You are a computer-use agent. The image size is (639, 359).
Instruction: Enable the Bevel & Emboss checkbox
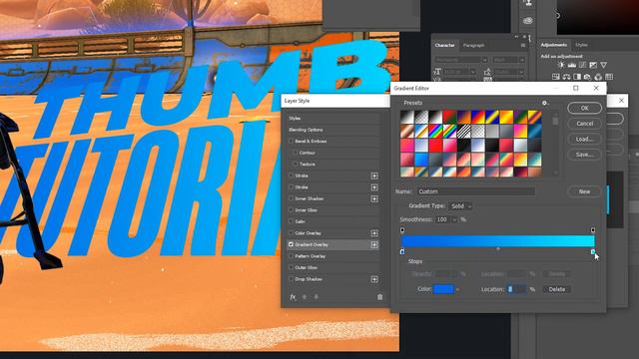(x=291, y=141)
